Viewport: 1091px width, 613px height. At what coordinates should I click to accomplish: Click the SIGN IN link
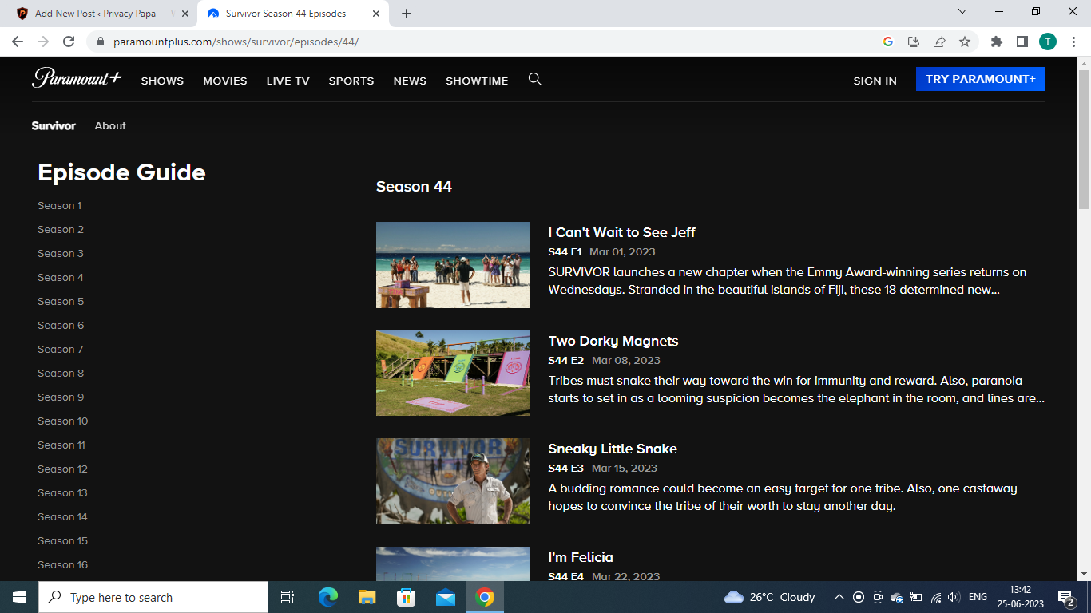pos(875,81)
